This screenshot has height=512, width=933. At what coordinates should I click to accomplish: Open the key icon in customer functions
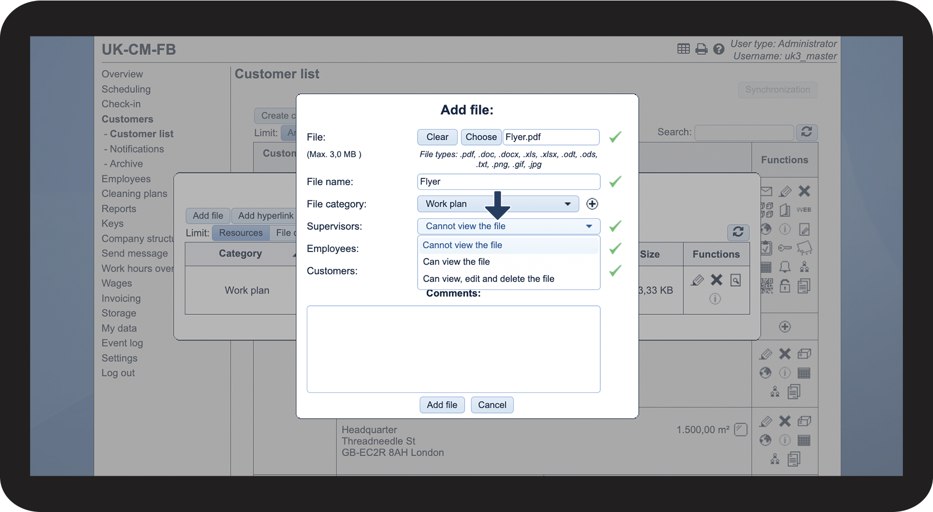point(785,248)
